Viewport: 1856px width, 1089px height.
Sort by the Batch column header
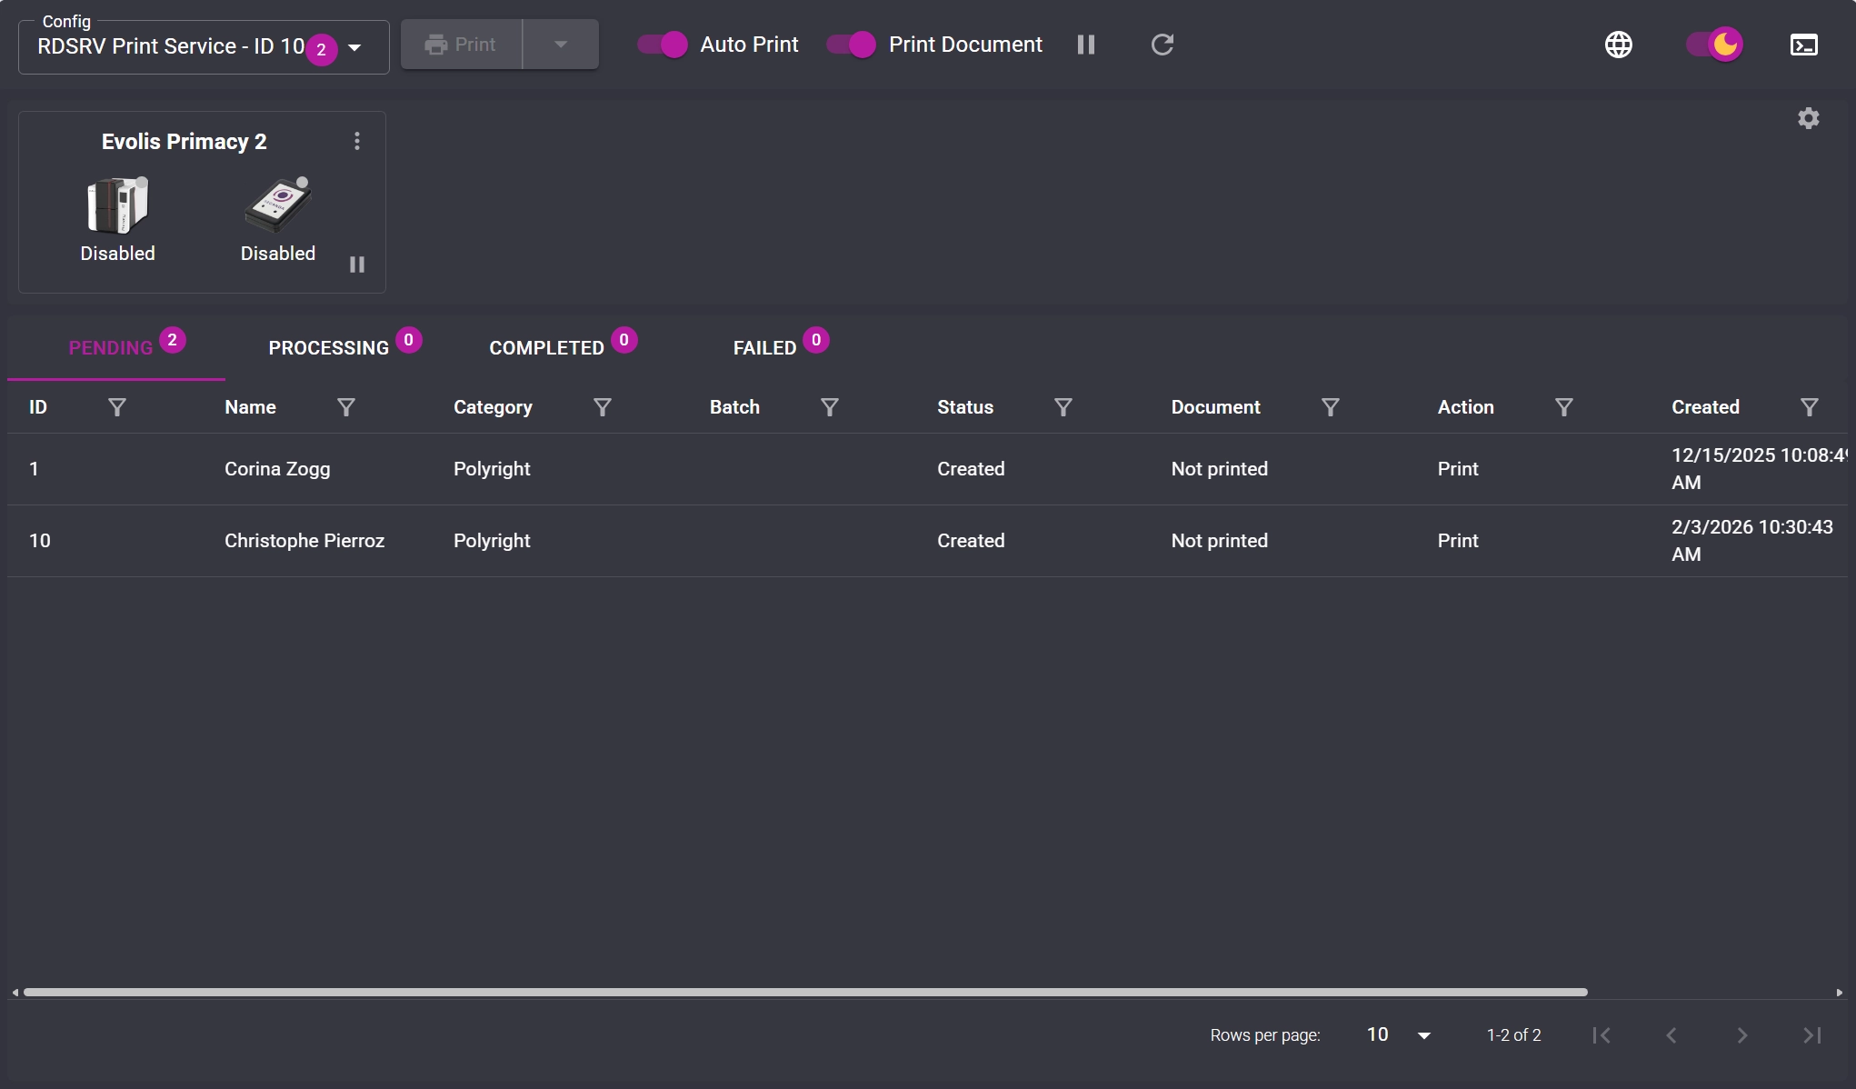pyautogui.click(x=734, y=407)
